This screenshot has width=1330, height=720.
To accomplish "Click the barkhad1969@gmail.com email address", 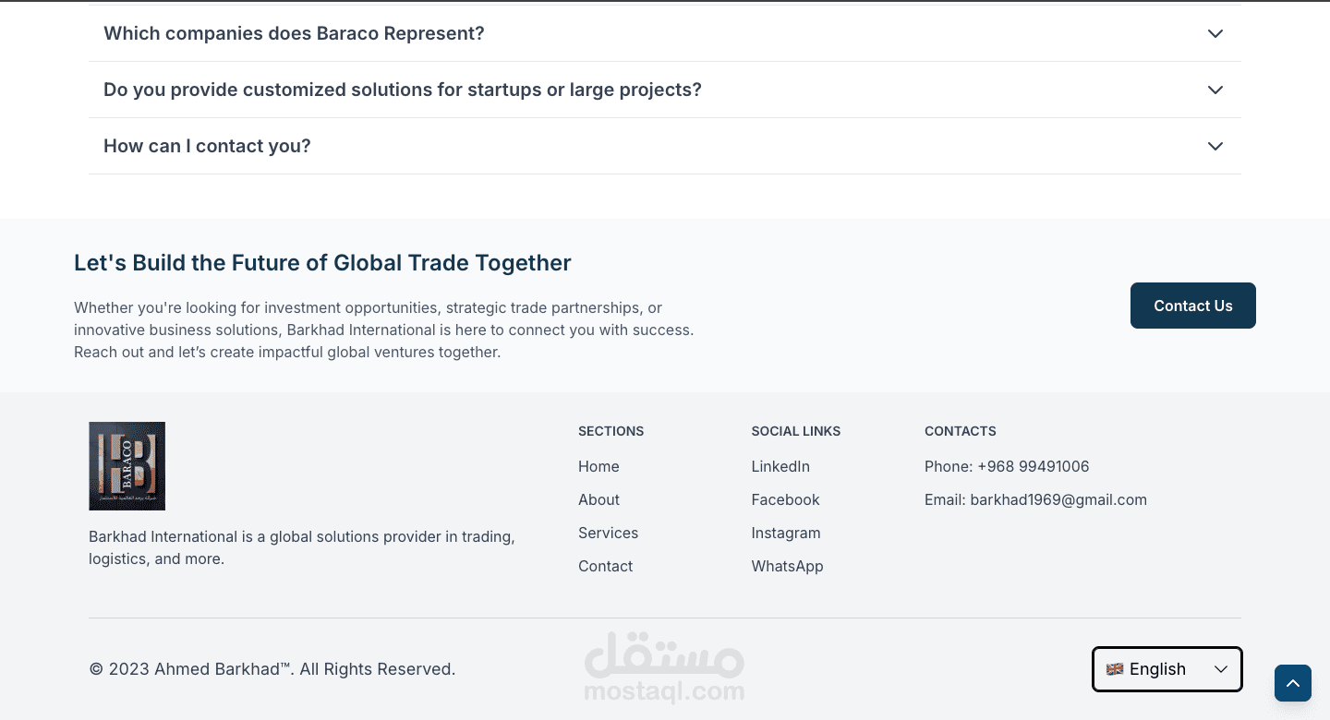I will point(1058,500).
